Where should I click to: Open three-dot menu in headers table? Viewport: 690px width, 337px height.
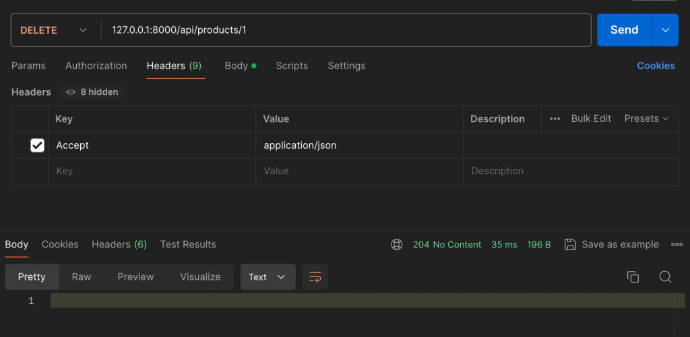pyautogui.click(x=555, y=118)
